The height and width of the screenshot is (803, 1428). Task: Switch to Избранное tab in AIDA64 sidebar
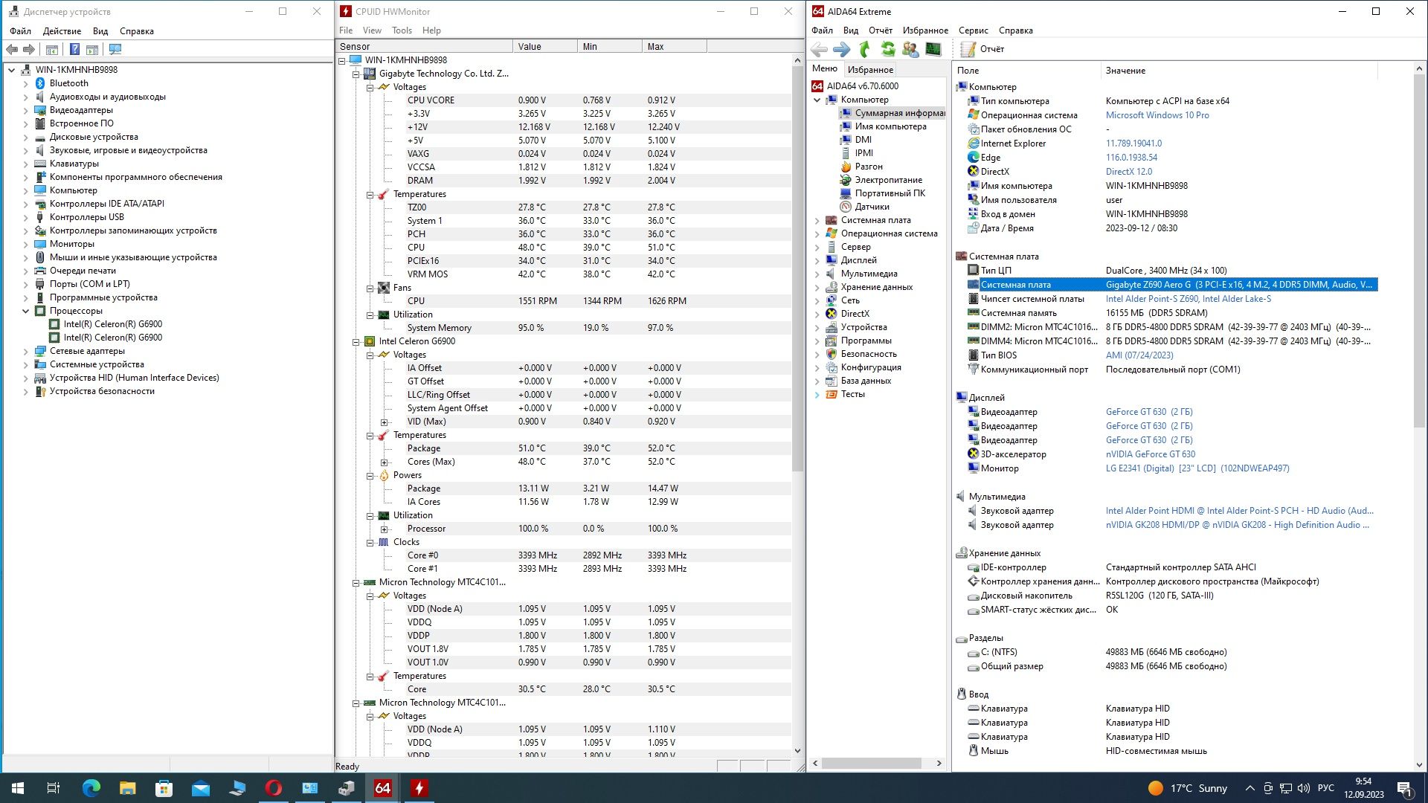pos(870,69)
